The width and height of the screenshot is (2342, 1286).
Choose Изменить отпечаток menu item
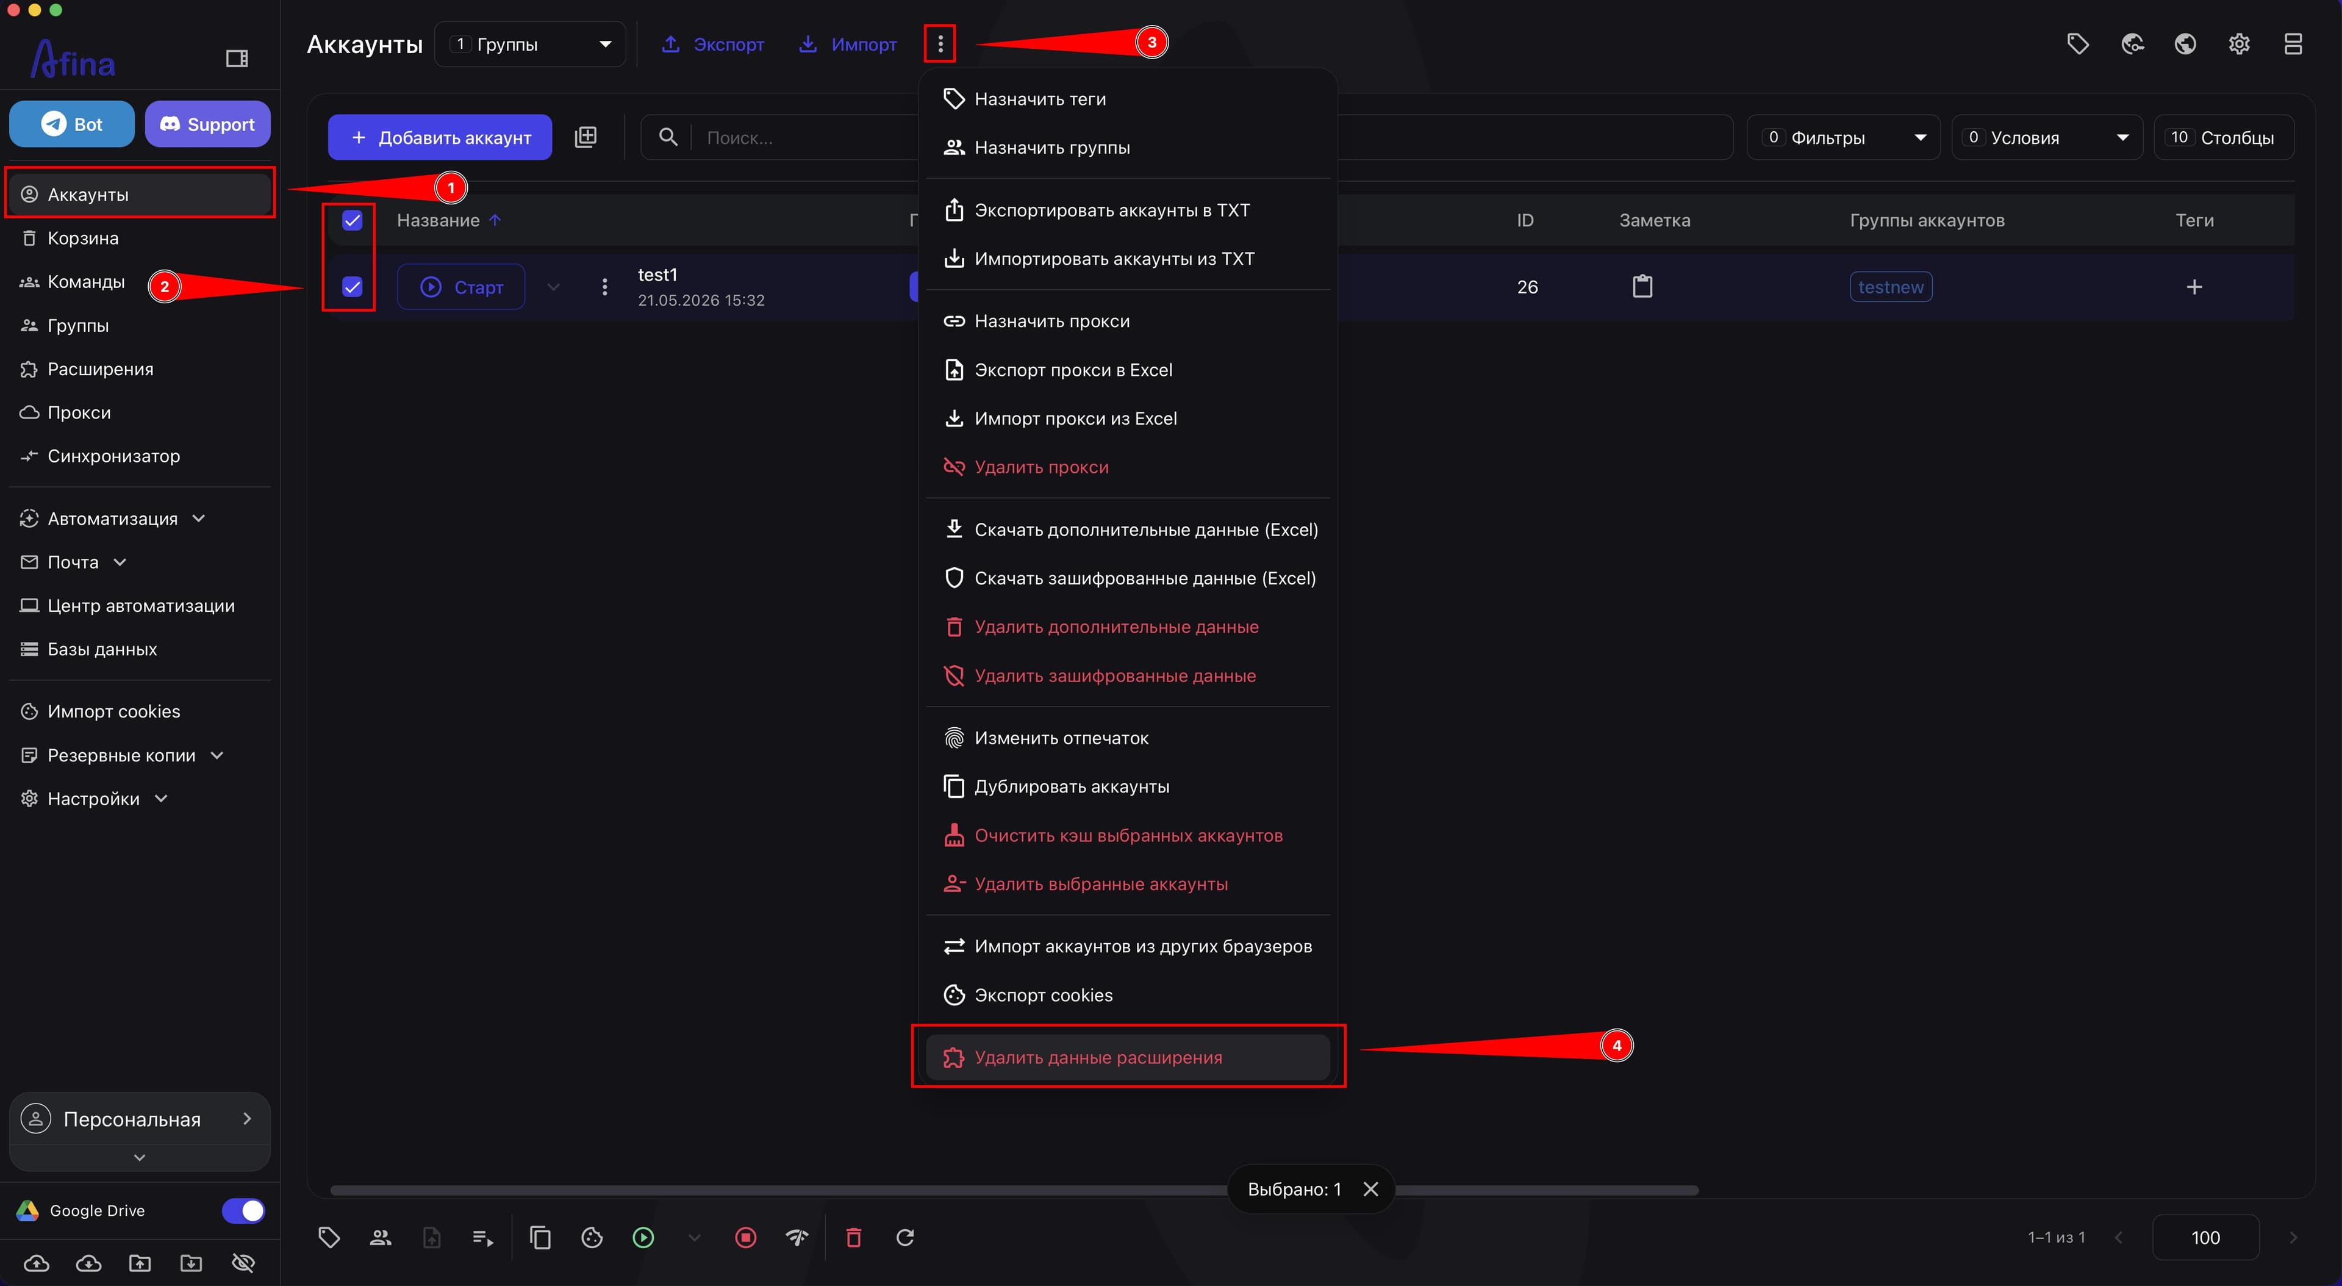[1127, 738]
